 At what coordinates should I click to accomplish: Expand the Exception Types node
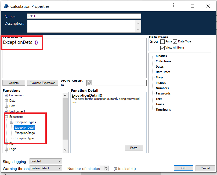pyautogui.click(x=12, y=122)
